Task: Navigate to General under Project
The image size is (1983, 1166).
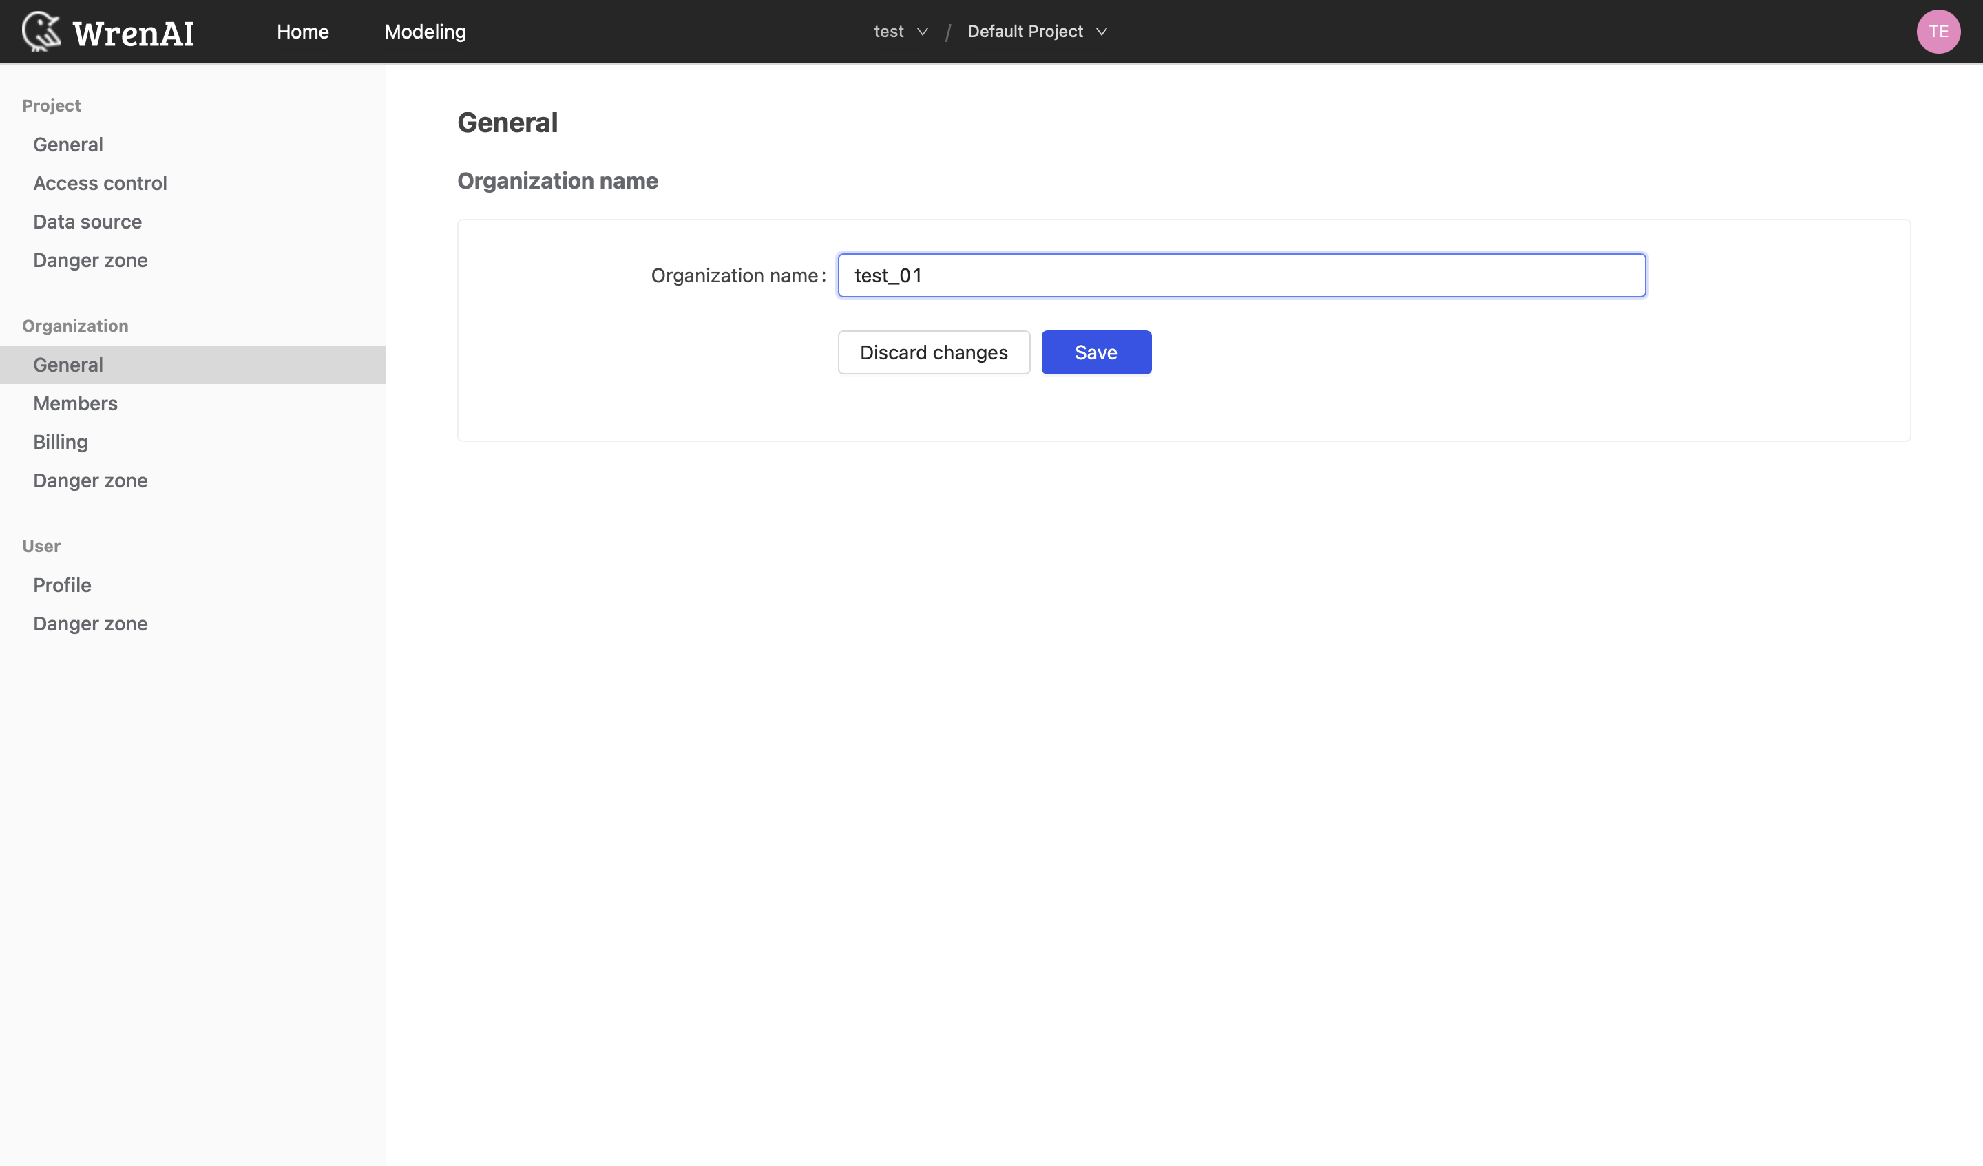Action: click(x=68, y=145)
